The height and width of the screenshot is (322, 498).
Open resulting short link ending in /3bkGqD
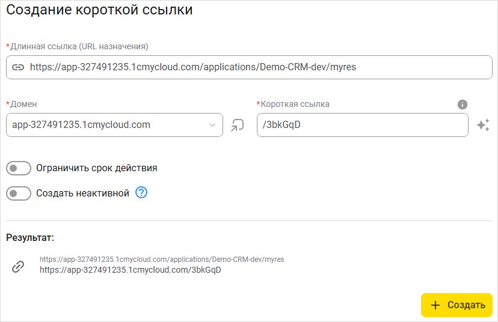[x=131, y=270]
